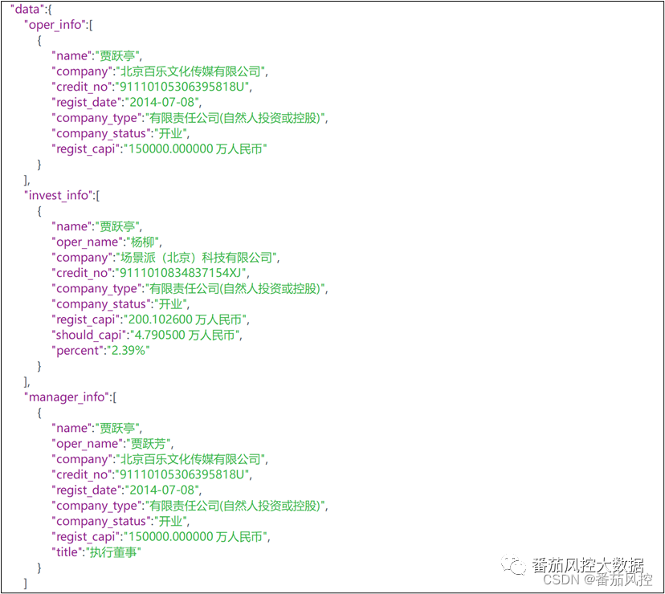The height and width of the screenshot is (594, 665).
Task: Click the company_status 开业 line inside oper_info
Action: 120,133
